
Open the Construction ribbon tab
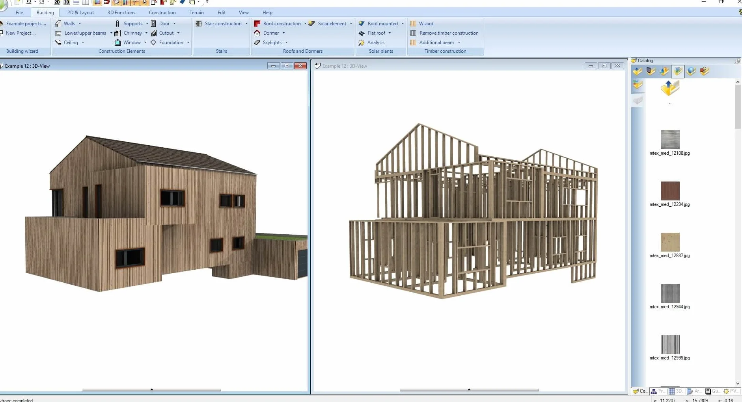[x=162, y=13]
